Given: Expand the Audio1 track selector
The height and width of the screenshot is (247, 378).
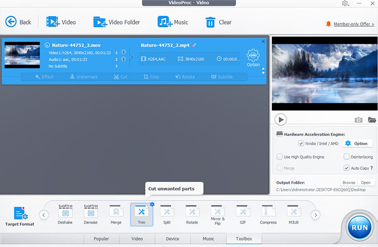Looking at the screenshot, I should coord(117,59).
